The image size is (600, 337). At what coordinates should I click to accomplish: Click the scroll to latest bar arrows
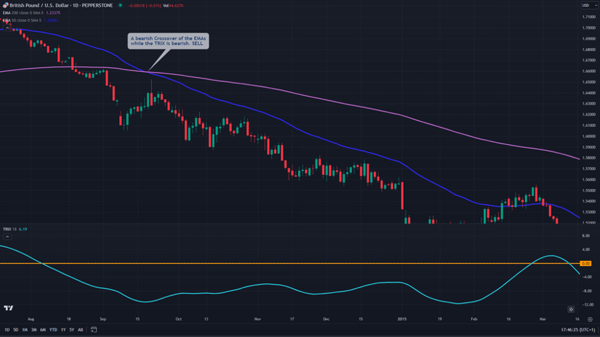tap(571, 309)
